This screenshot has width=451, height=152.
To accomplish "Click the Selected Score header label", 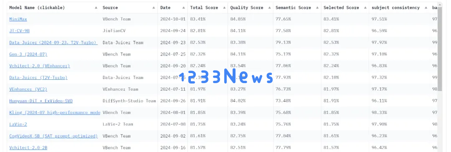I will (342, 8).
